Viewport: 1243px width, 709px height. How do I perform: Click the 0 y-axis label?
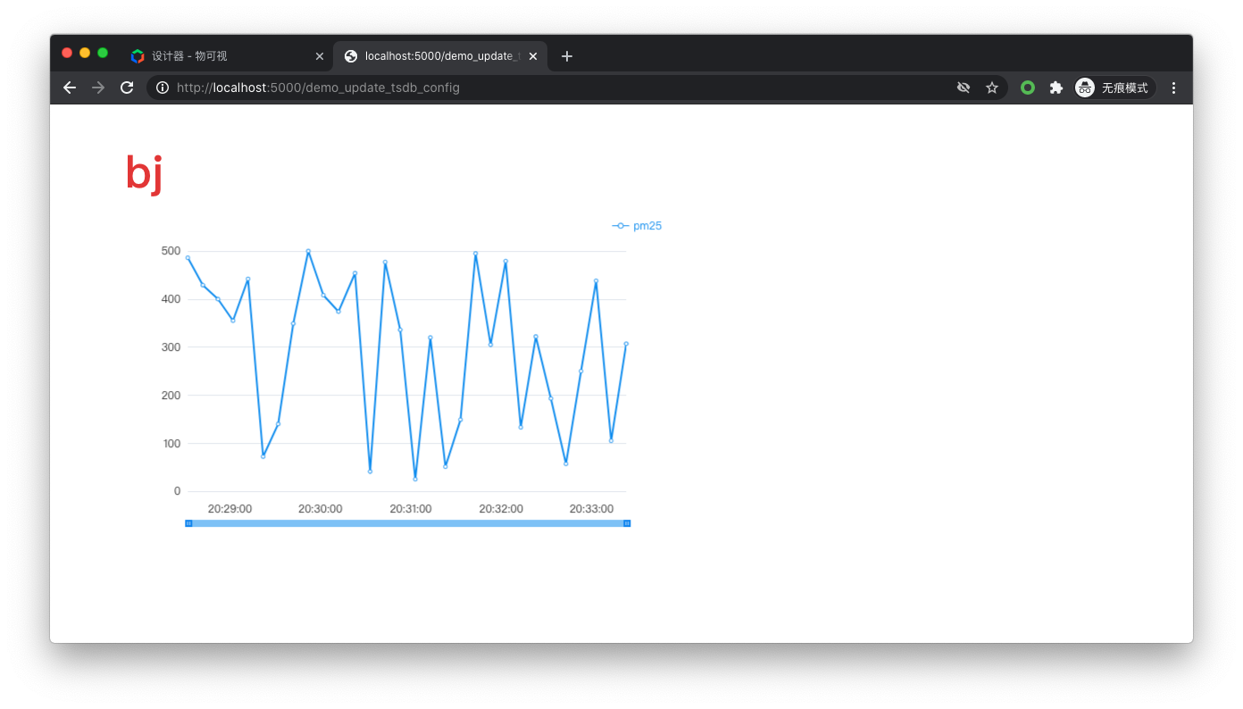tap(177, 491)
